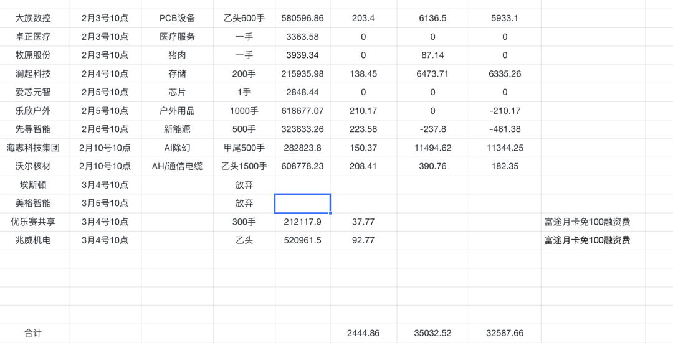The image size is (673, 343).
Task: Select the 澜起科技 cell
Action: (34, 73)
